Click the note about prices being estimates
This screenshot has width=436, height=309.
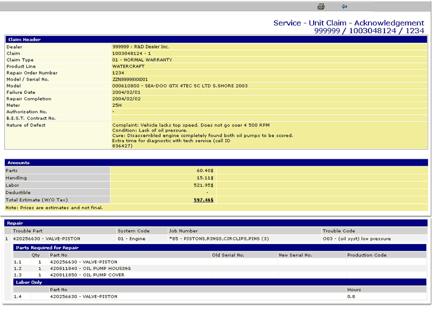tap(54, 208)
